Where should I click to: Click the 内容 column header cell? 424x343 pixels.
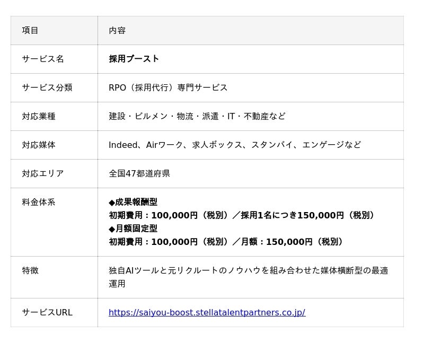[117, 31]
